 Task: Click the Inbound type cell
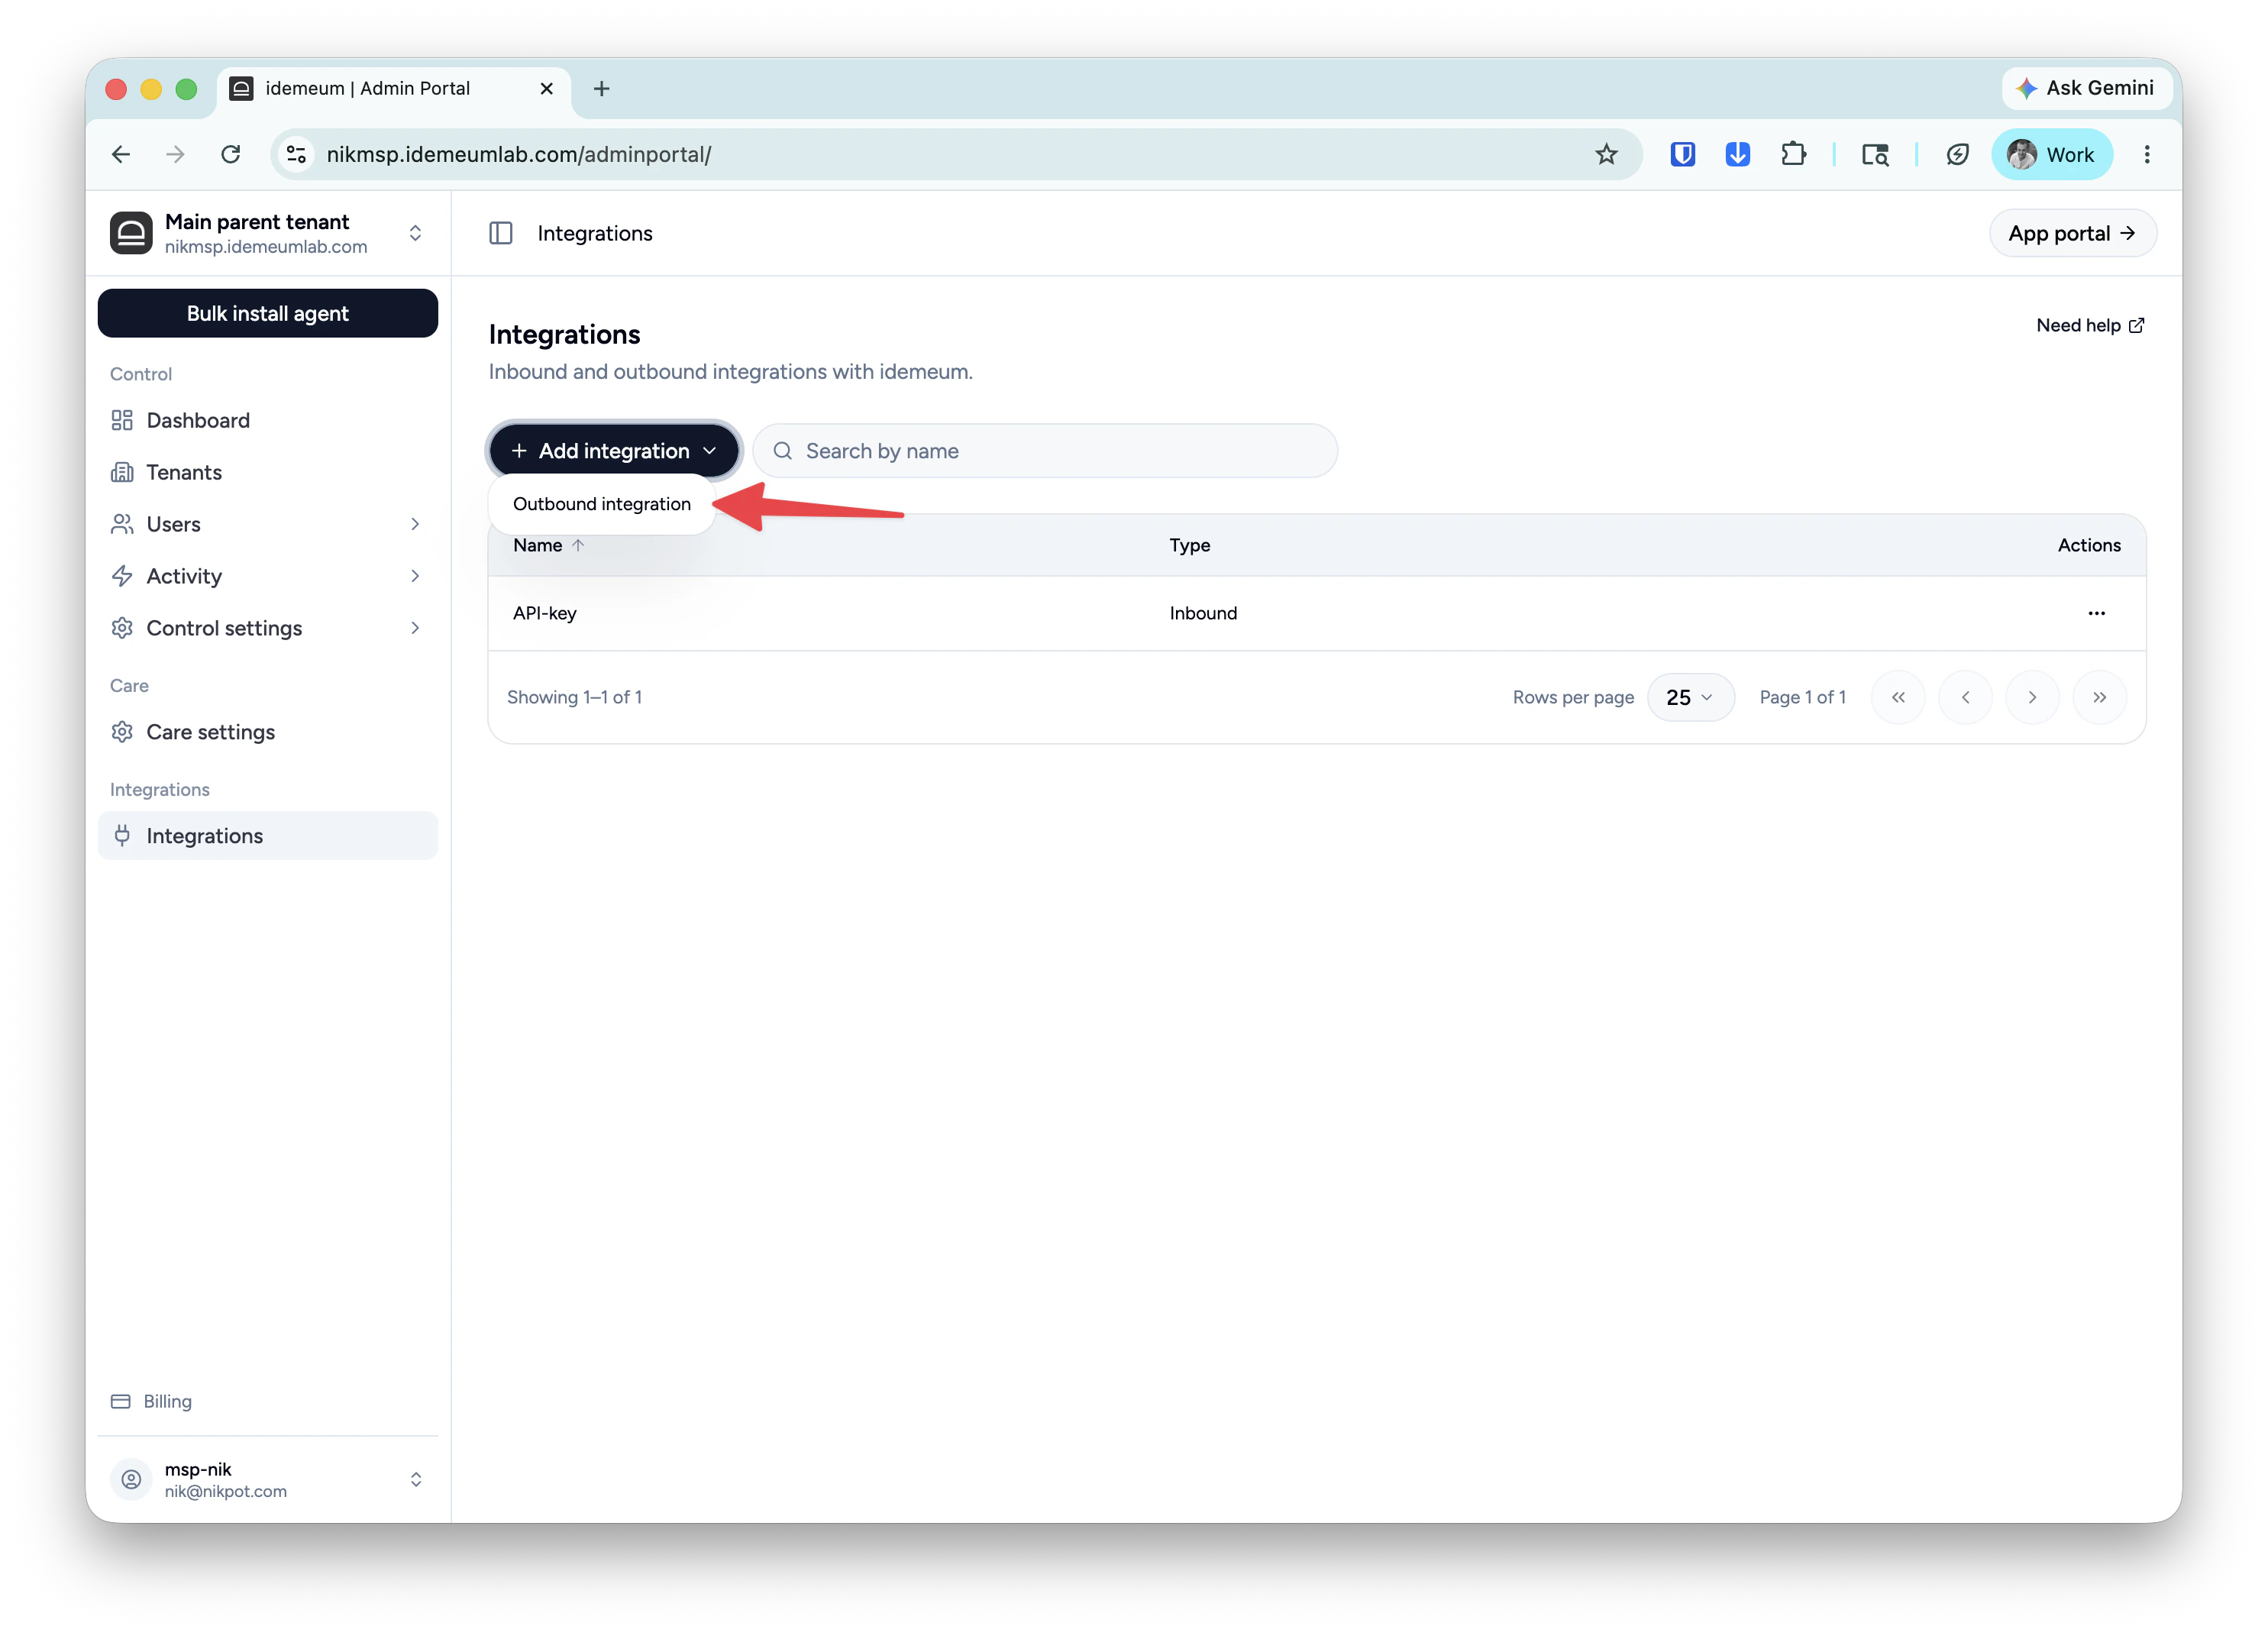point(1203,613)
